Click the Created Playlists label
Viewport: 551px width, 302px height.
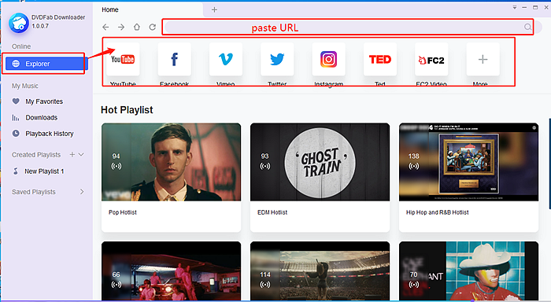(x=36, y=155)
